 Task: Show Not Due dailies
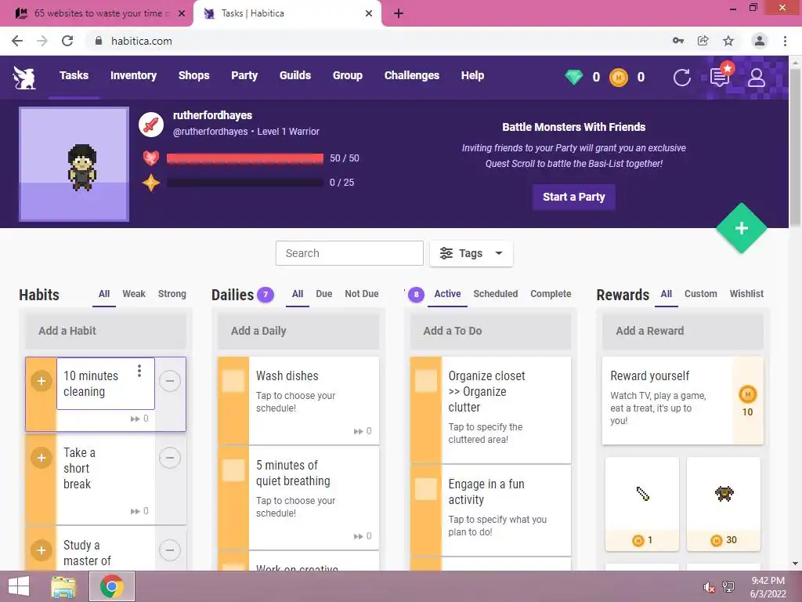coord(362,294)
